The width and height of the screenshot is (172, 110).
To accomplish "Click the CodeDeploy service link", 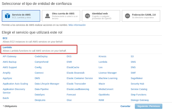I will 41,57.
